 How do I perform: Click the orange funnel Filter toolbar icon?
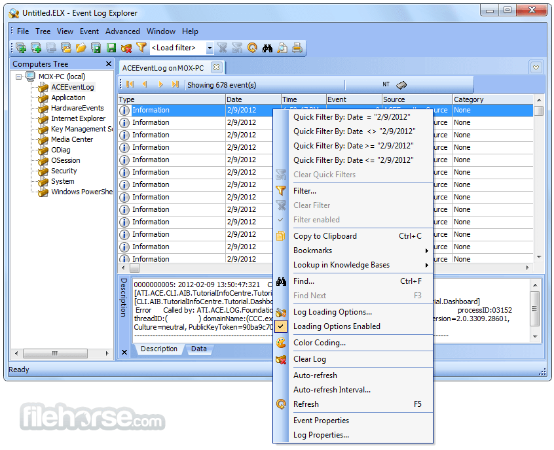tap(141, 48)
